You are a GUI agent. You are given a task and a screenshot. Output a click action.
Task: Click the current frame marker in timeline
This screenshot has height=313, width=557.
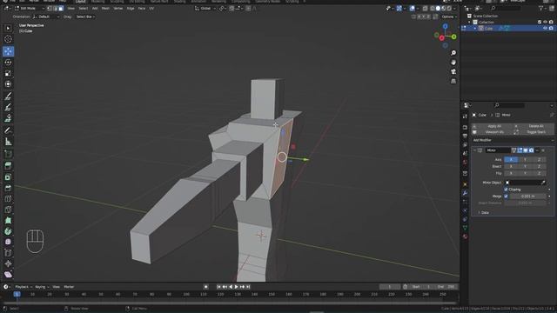(x=17, y=294)
